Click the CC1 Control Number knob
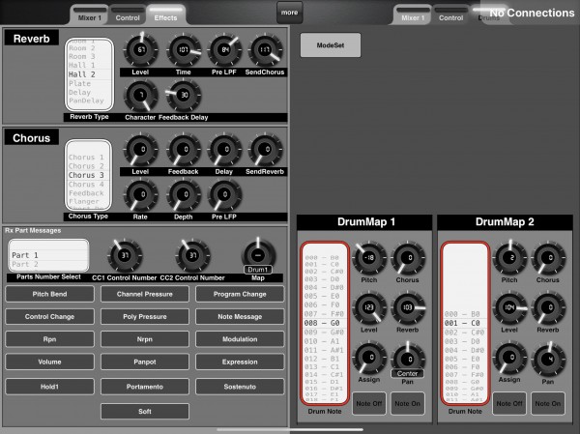The width and height of the screenshot is (580, 434). (x=125, y=255)
